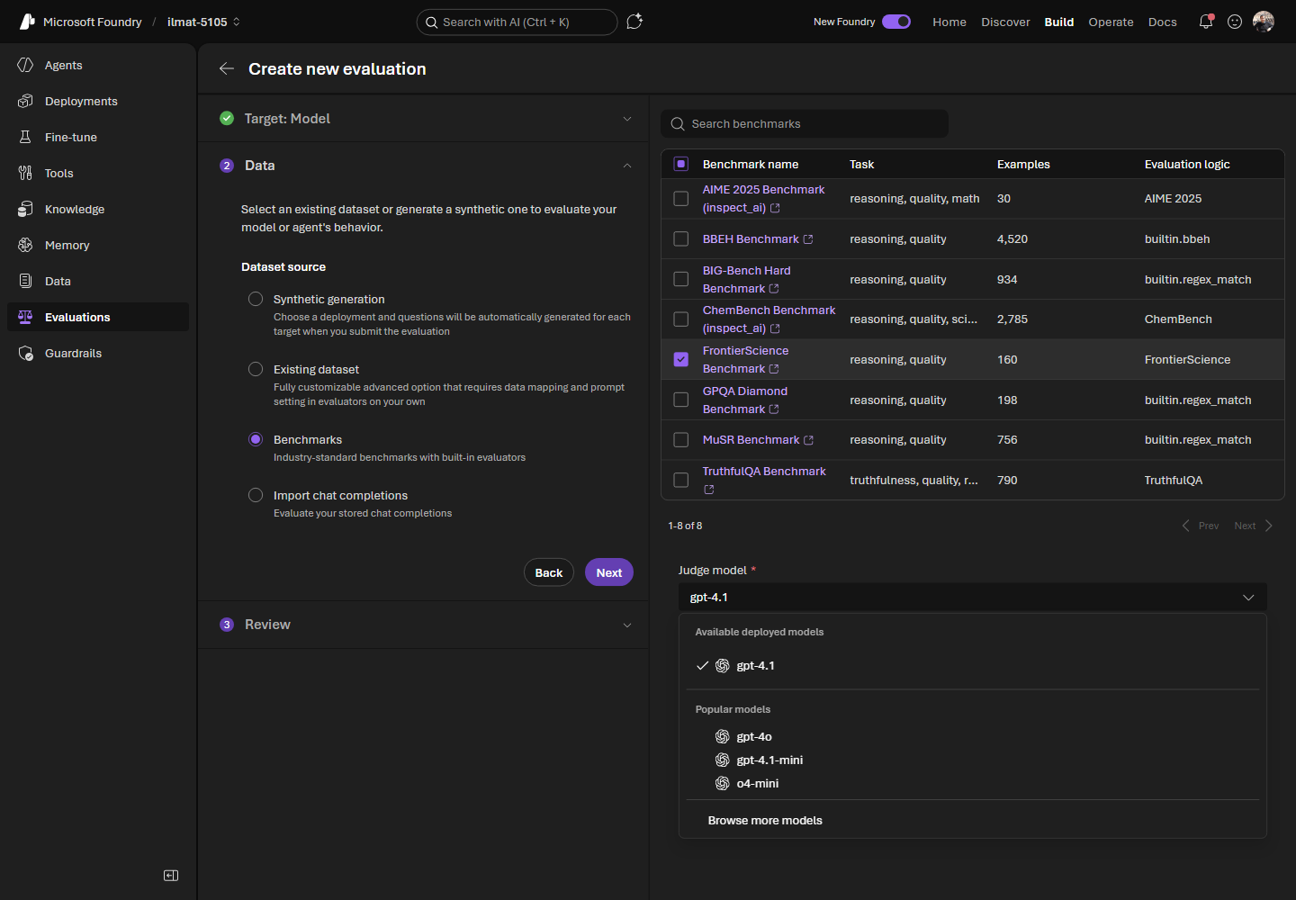Select the Import chat completions radio button
Image resolution: width=1296 pixels, height=900 pixels.
click(x=256, y=495)
